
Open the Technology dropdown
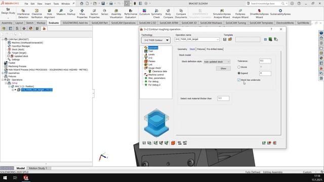tap(156, 40)
